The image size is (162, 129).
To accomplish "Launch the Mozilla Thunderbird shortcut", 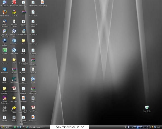I will click(4, 23).
